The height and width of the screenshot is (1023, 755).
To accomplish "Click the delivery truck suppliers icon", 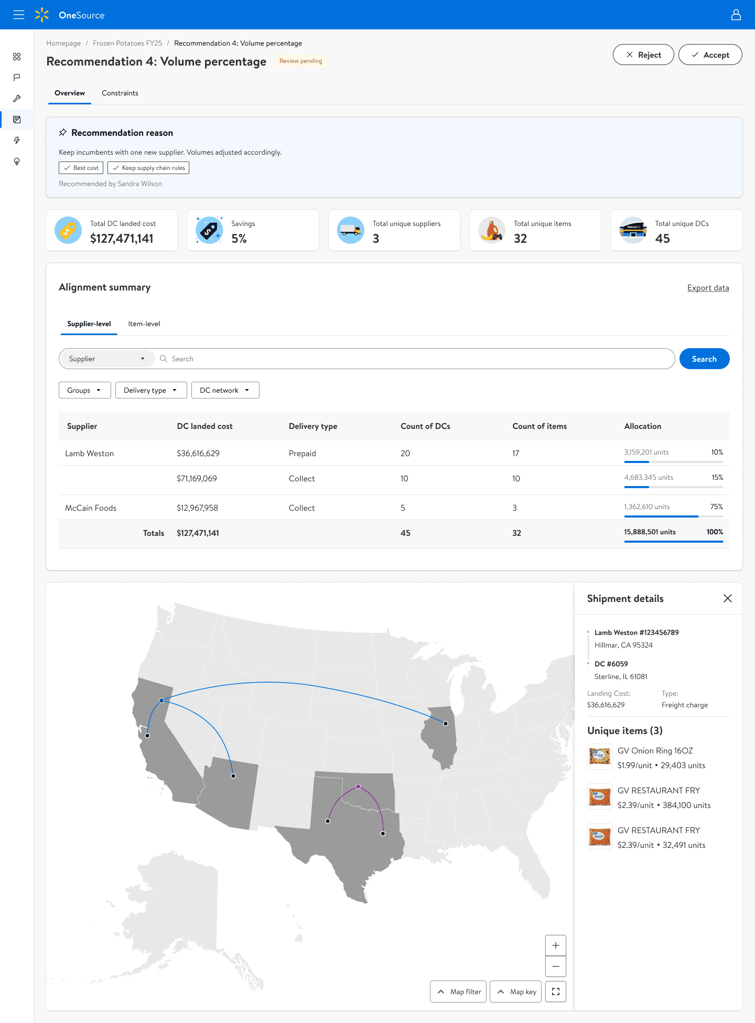I will coord(351,230).
